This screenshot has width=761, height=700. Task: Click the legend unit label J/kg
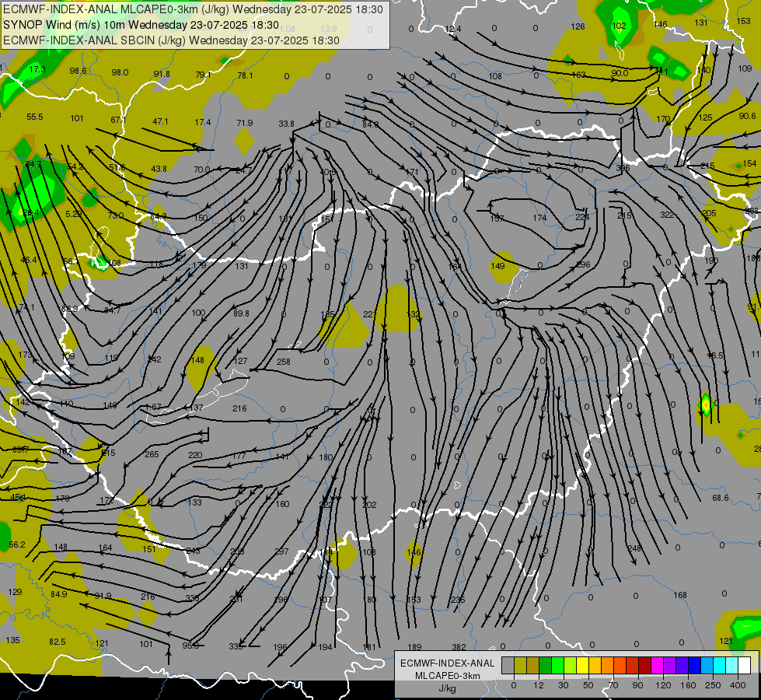448,688
